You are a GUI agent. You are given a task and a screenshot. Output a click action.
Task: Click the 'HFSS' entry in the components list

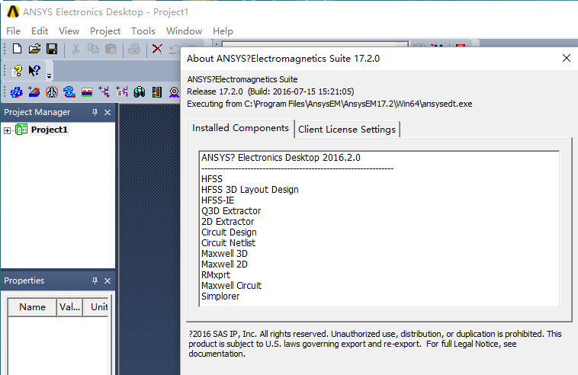click(212, 179)
